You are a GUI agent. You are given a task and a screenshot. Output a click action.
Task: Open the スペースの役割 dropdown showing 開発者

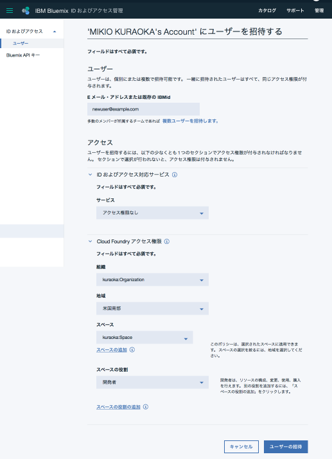pos(152,383)
